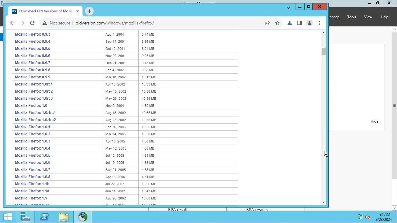Viewport: 397px width, 223px height.
Task: Open Mozilla Firefox 1.1b link
Action: click(x=32, y=184)
